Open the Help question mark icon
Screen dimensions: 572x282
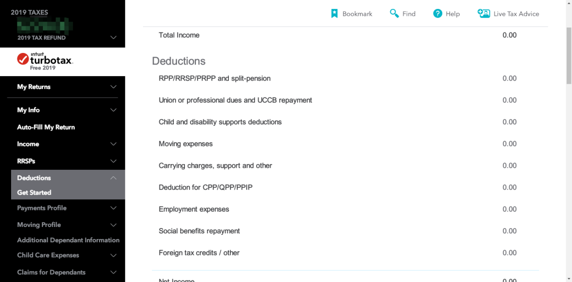click(437, 14)
